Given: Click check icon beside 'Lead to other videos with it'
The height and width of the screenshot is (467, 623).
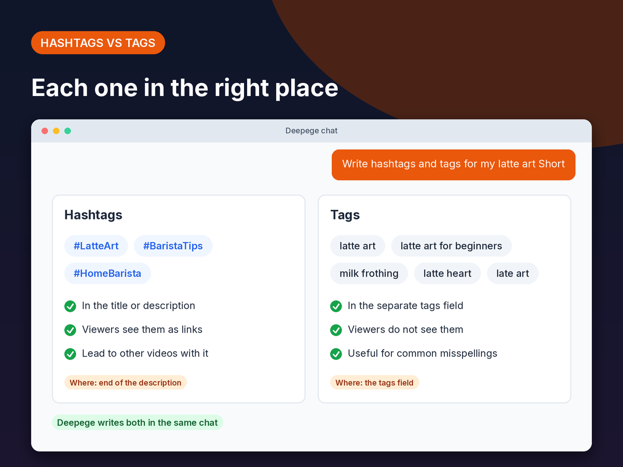Looking at the screenshot, I should click(x=70, y=354).
